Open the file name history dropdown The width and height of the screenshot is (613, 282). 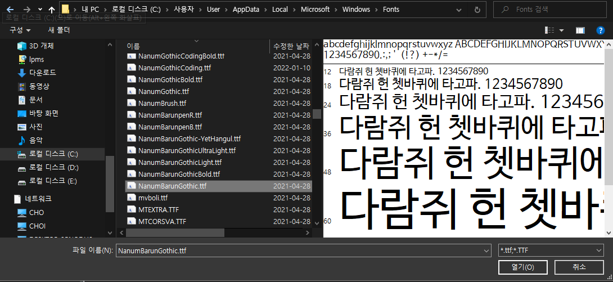coord(486,250)
